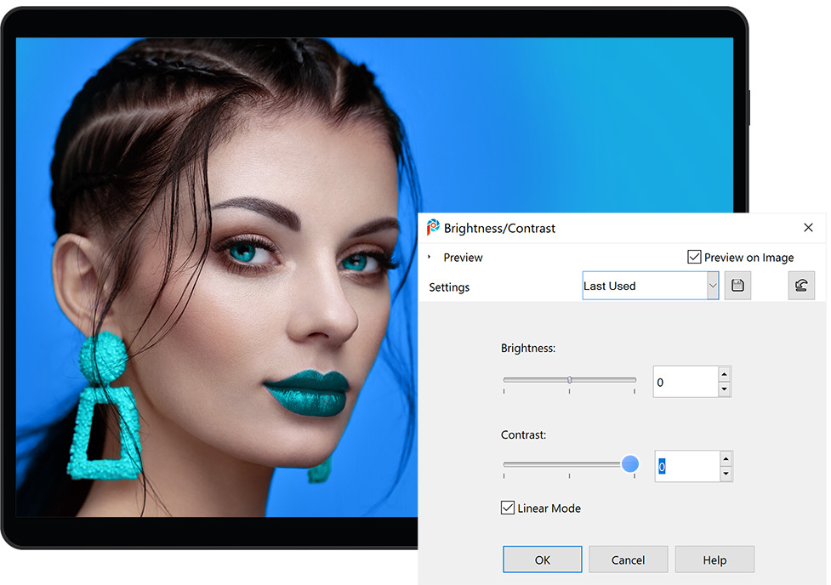Toggle the Preview on Image checkbox

coord(694,257)
